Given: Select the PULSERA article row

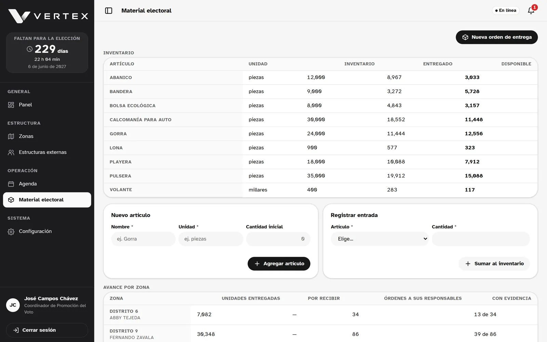Looking at the screenshot, I should pos(320,176).
